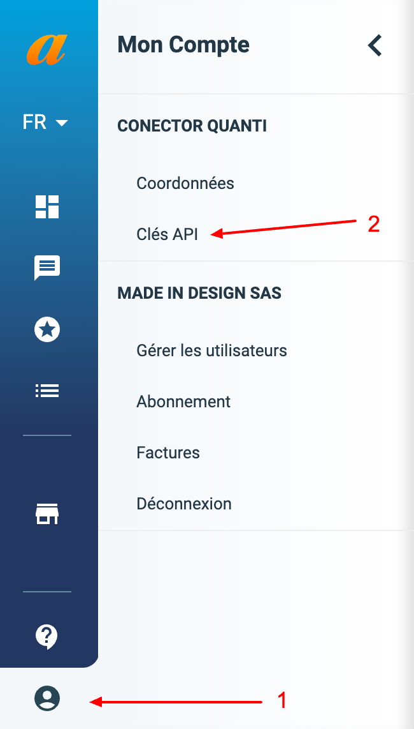Viewport: 414px width, 729px height.
Task: Open the user account profile icon
Action: pyautogui.click(x=46, y=698)
